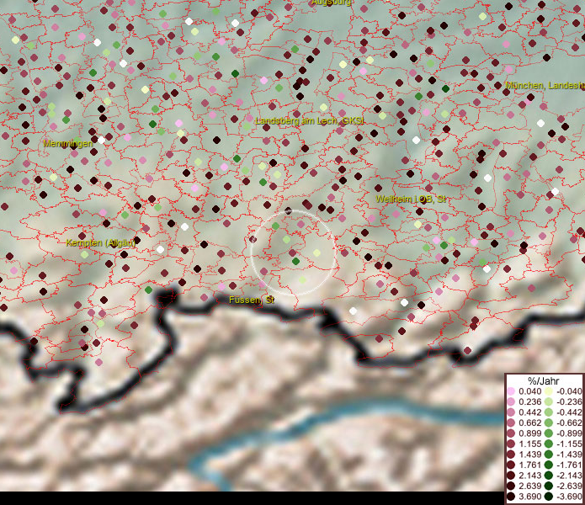This screenshot has width=585, height=505.
Task: Select the München, Landeshauptstadt label
Action: click(545, 85)
